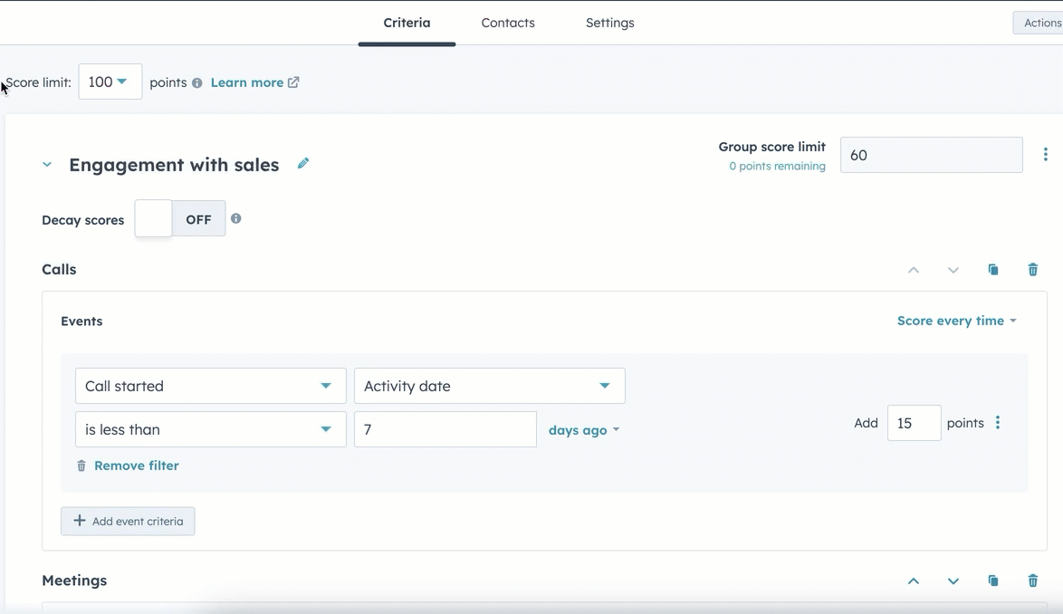This screenshot has height=614, width=1063.
Task: Switch to the Contacts tab
Action: (x=507, y=23)
